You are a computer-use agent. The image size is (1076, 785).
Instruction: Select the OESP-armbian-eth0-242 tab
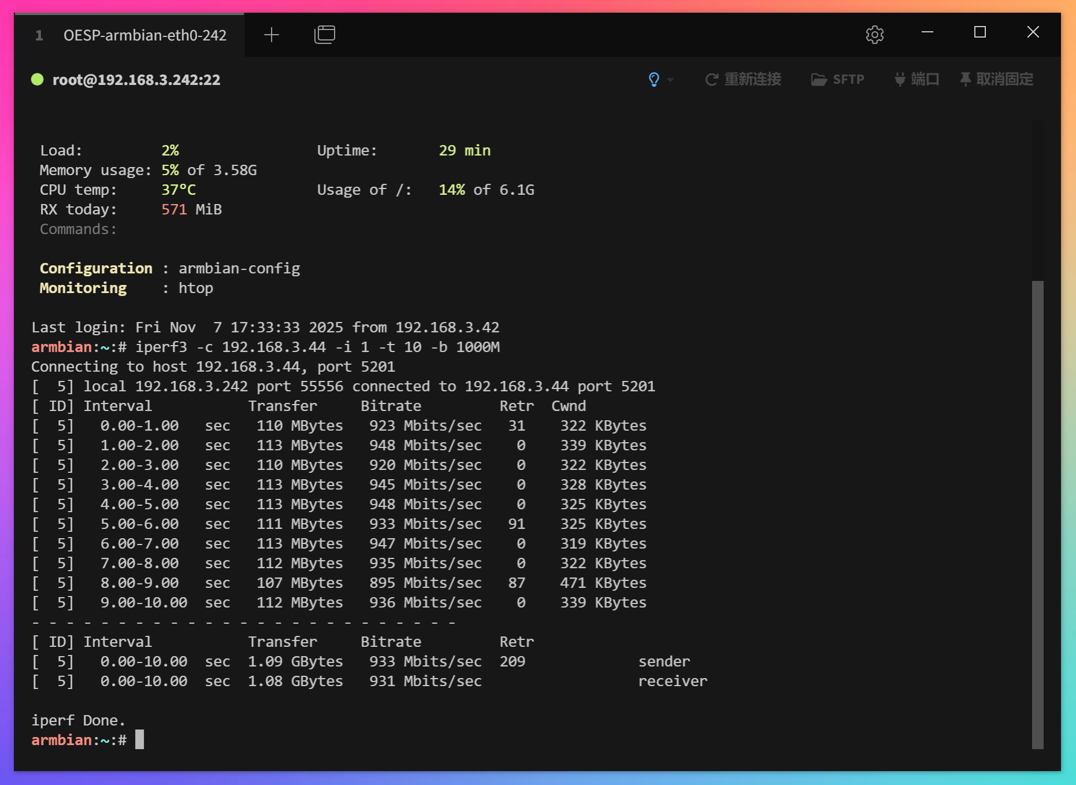coord(144,35)
